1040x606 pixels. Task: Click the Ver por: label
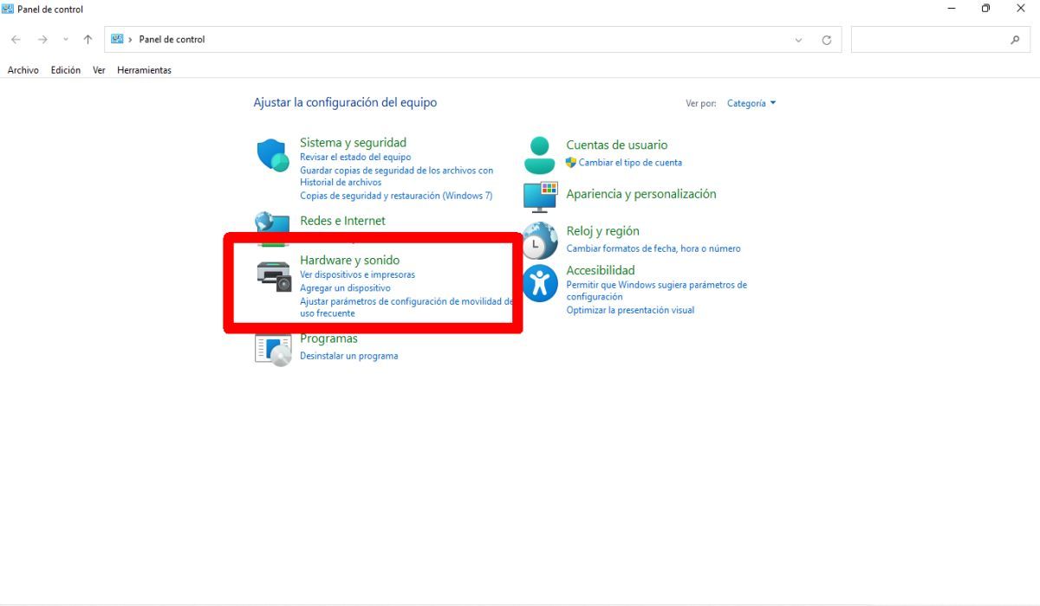pos(701,103)
